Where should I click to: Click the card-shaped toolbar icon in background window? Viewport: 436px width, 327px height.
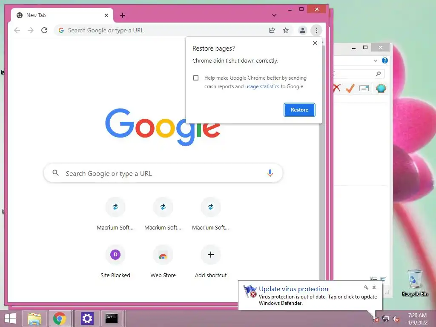coord(364,89)
